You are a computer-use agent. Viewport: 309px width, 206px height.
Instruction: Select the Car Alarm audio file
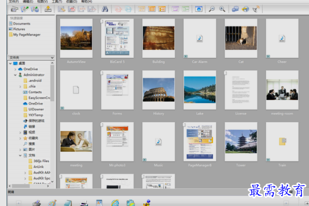point(200,38)
